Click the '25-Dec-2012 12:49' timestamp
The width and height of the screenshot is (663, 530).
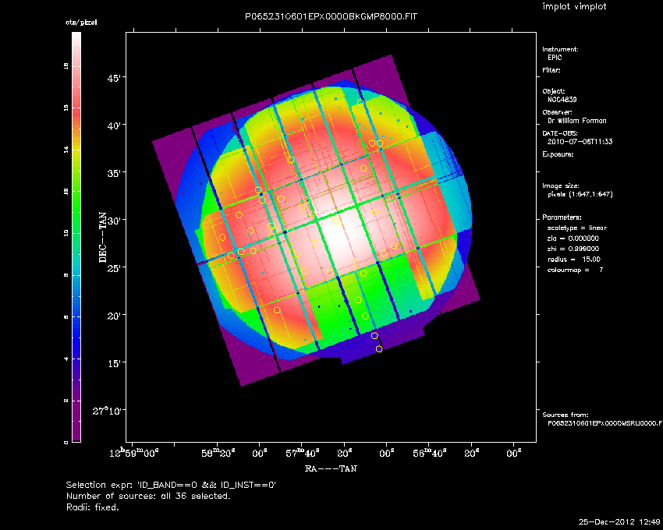pos(619,522)
